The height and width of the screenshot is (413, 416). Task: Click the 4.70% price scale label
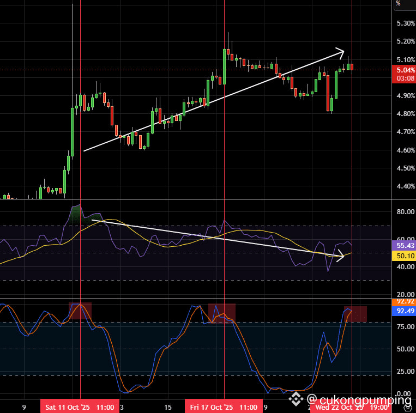[x=406, y=132]
